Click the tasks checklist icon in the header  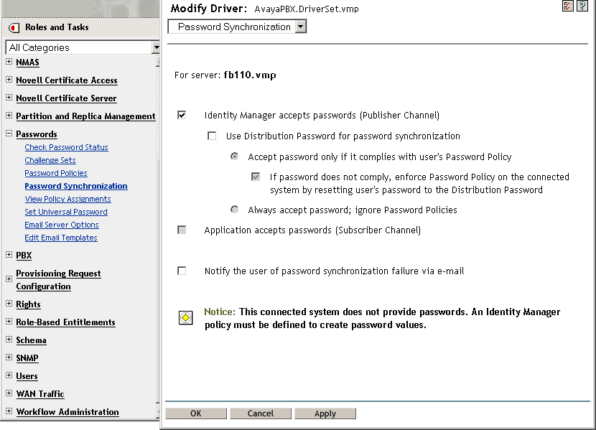567,6
